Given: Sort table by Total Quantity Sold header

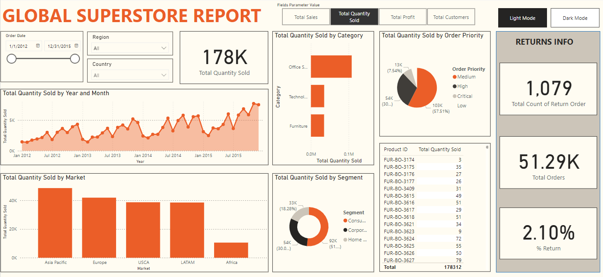Looking at the screenshot, I should [x=439, y=150].
